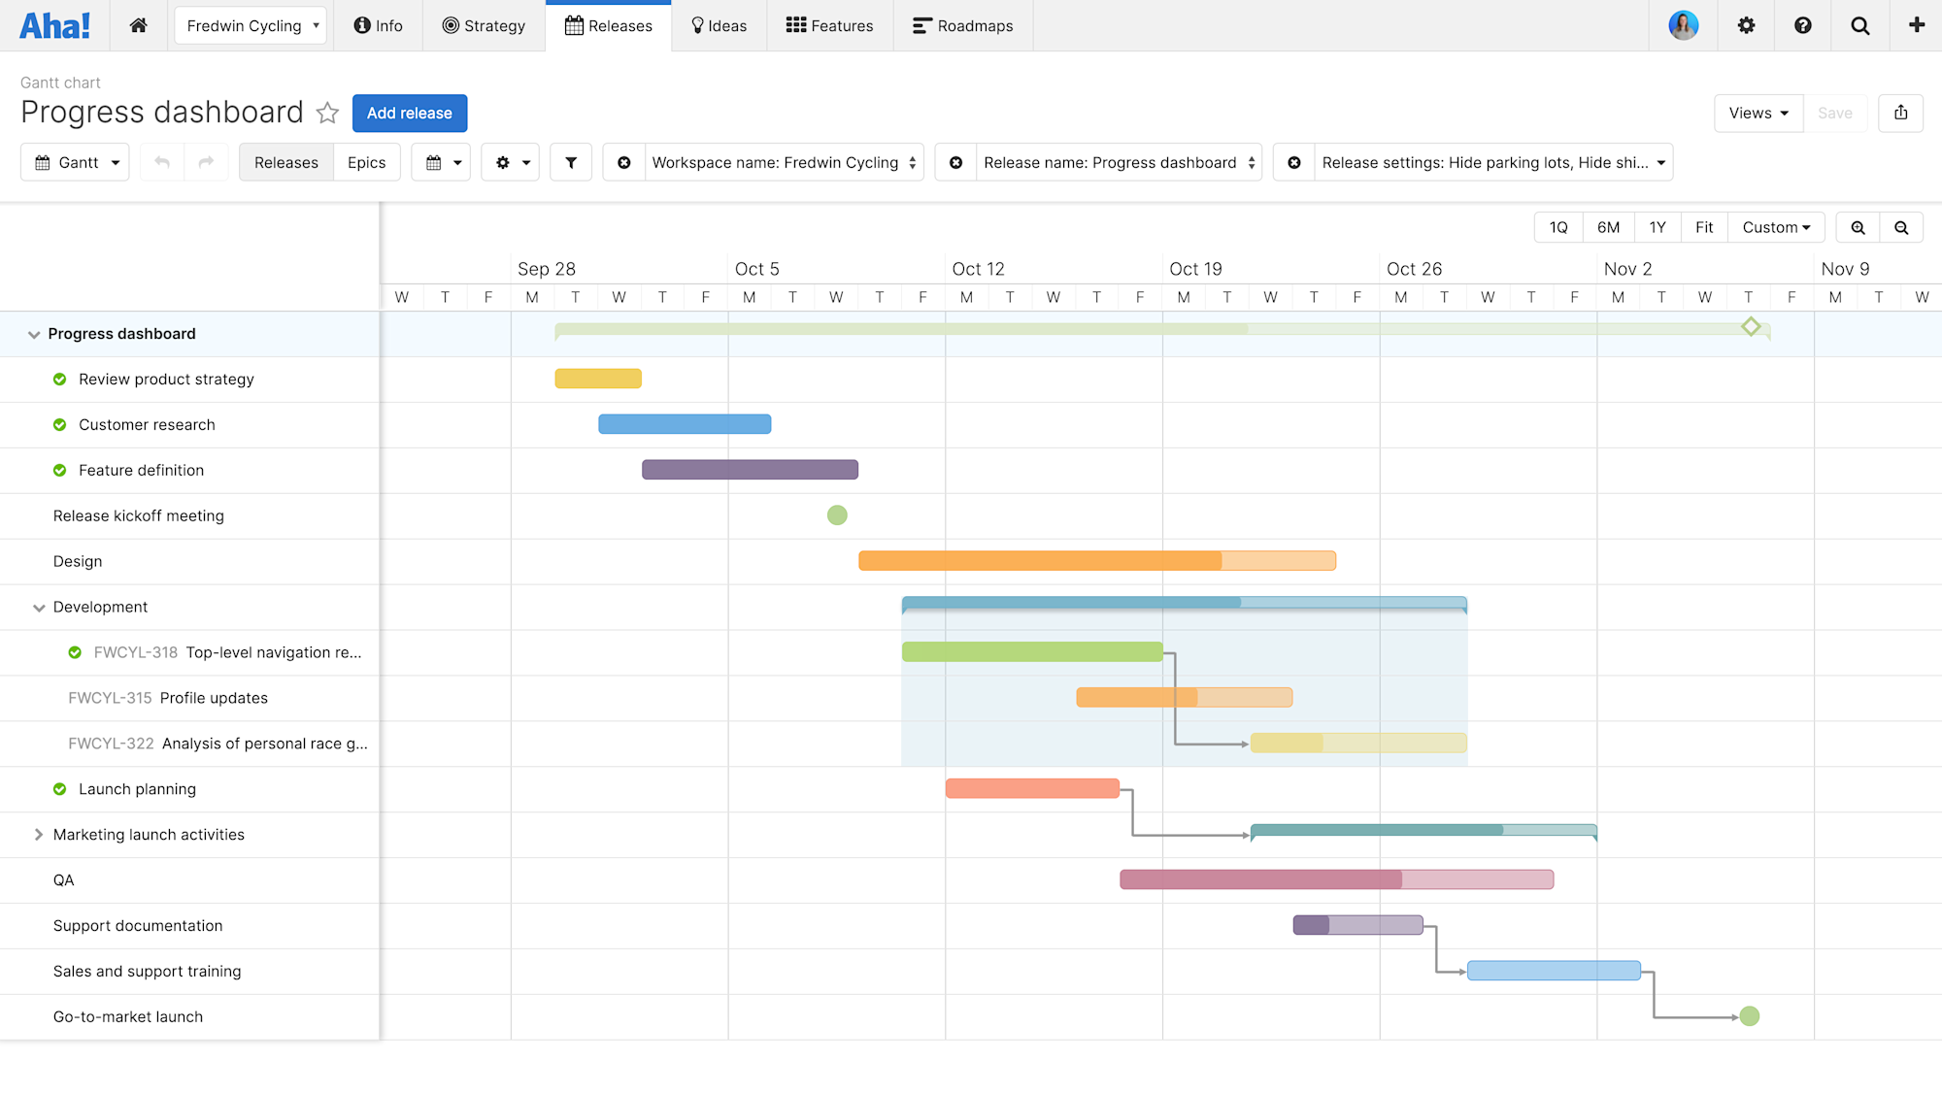Click the Go-to-market launch milestone marker
The height and width of the screenshot is (1093, 1942).
pos(1750,1015)
